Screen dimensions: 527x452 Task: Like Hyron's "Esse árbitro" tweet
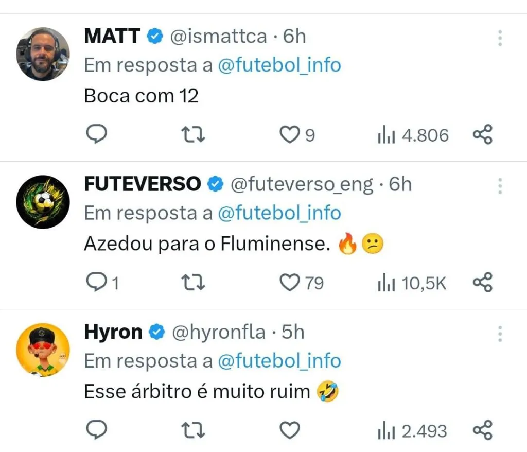pyautogui.click(x=290, y=430)
